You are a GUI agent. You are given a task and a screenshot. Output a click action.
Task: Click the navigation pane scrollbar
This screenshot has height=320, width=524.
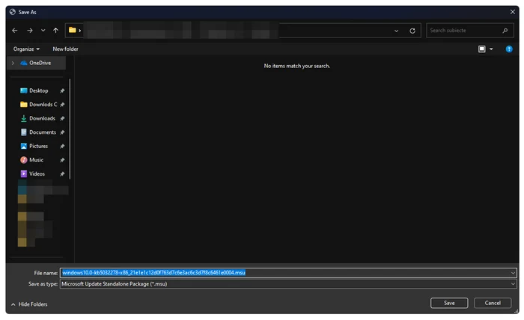coord(70,129)
